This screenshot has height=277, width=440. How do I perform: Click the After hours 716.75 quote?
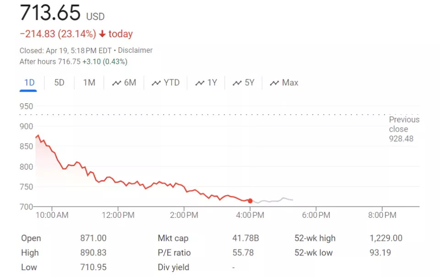73,61
